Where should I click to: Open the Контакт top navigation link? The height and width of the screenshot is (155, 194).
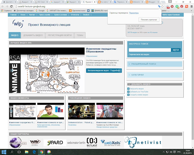pyautogui.click(x=32, y=15)
